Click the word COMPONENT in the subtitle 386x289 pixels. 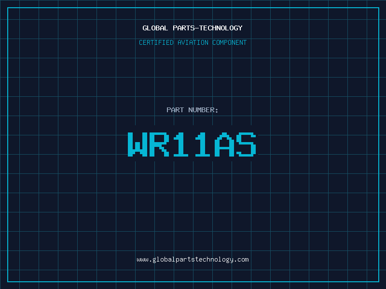229,42
